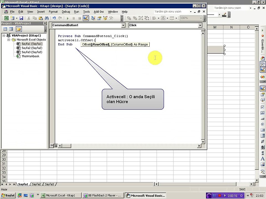Click View Object icon in Project panel
The image size is (266, 199).
coord(11,29)
